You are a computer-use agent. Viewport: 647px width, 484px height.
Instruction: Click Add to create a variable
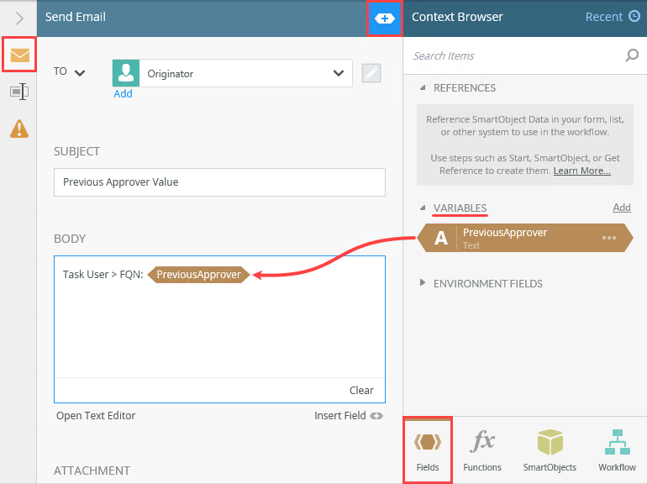[x=622, y=208]
